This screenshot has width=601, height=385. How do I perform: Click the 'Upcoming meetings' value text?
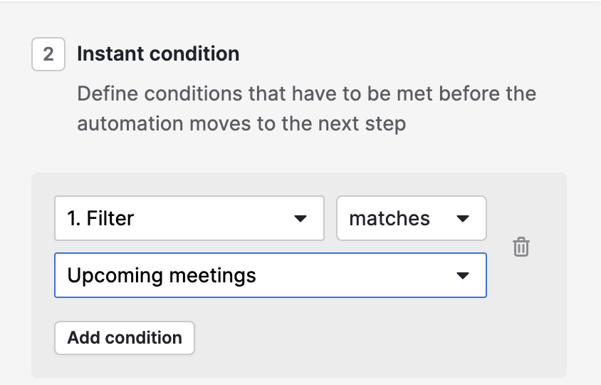pos(162,275)
